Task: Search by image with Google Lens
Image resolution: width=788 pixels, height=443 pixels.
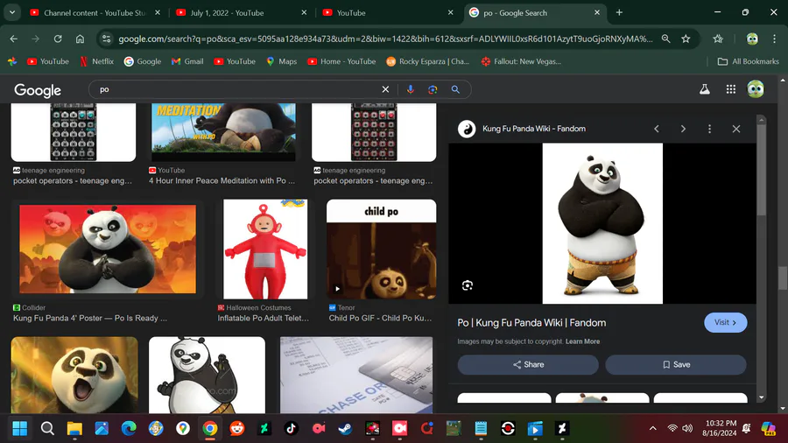Action: (x=433, y=89)
